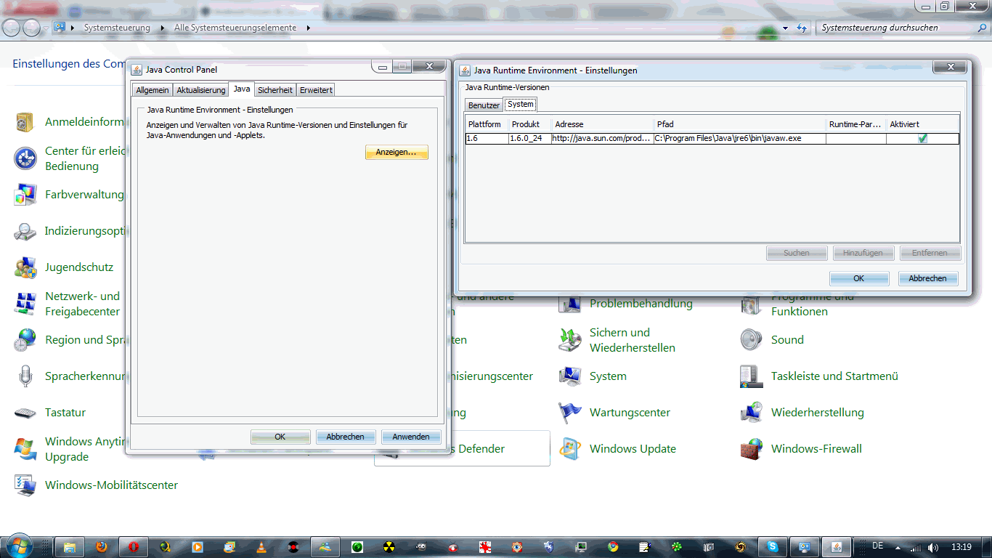
Task: Open address bar history dropdown arrow
Action: [x=785, y=28]
